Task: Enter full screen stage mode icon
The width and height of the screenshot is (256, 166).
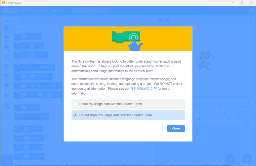Action: click(251, 20)
